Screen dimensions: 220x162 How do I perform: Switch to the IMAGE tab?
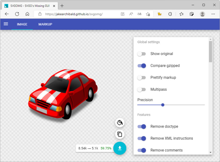[x=22, y=24]
